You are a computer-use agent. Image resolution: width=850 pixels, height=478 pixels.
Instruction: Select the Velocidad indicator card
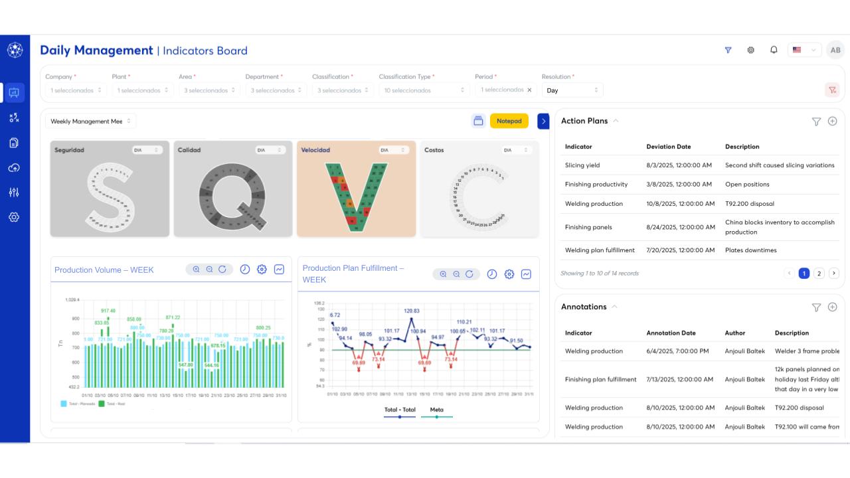[x=356, y=189]
